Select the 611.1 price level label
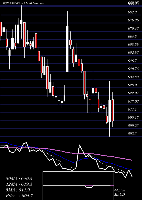This screenshot has width=142, height=200. click(132, 109)
